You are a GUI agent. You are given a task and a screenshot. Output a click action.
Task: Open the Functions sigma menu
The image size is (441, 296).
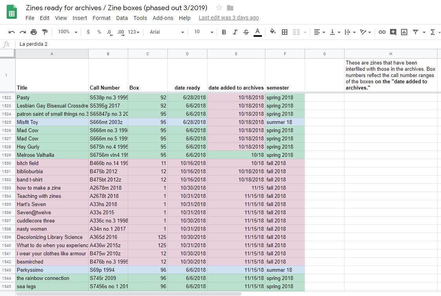pyautogui.click(x=433, y=32)
